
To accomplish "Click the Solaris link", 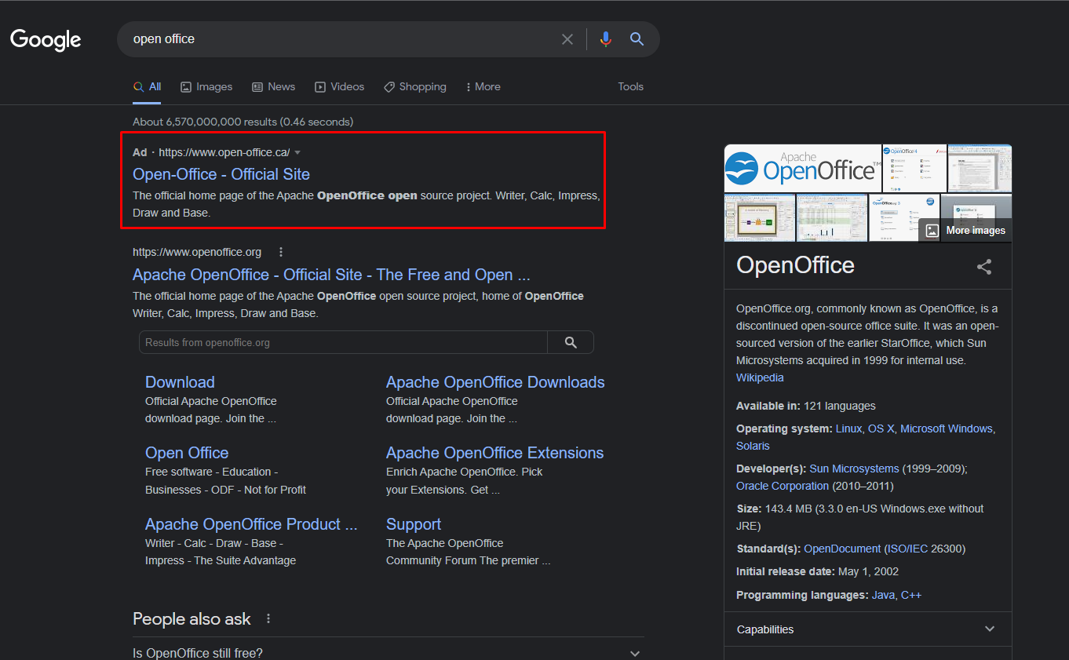I will coord(753,446).
